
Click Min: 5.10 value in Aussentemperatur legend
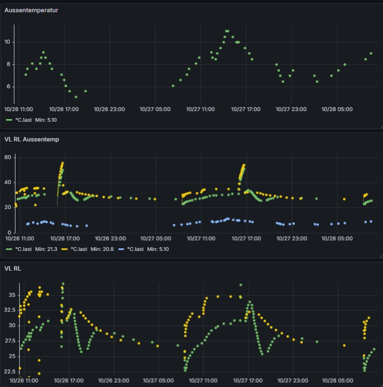[46, 120]
